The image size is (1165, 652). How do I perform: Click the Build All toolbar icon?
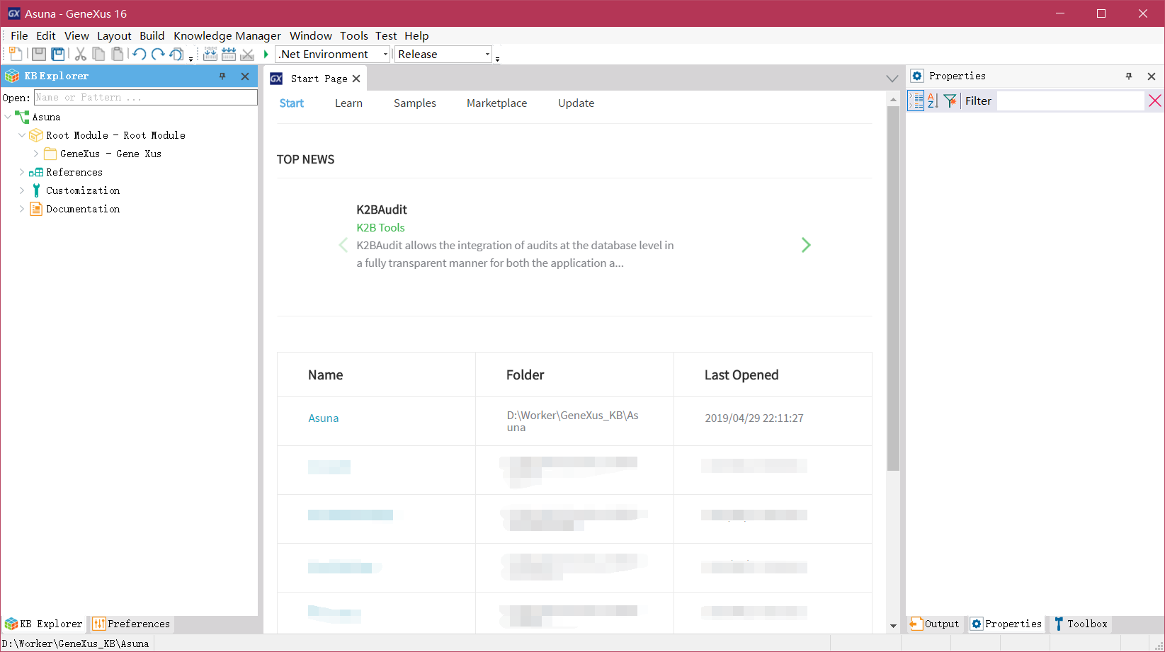[210, 55]
